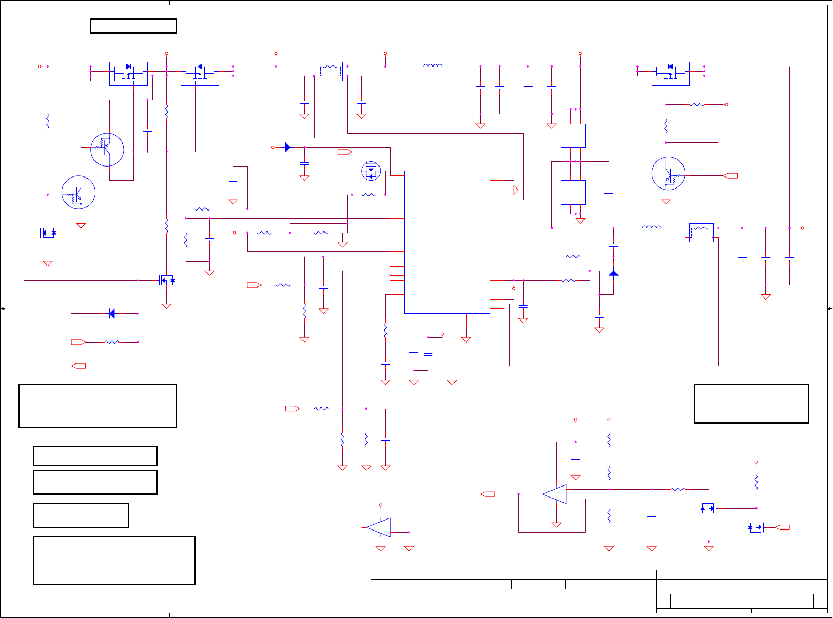Select the input port feeding the bottom-right MOSFET gate

click(783, 527)
